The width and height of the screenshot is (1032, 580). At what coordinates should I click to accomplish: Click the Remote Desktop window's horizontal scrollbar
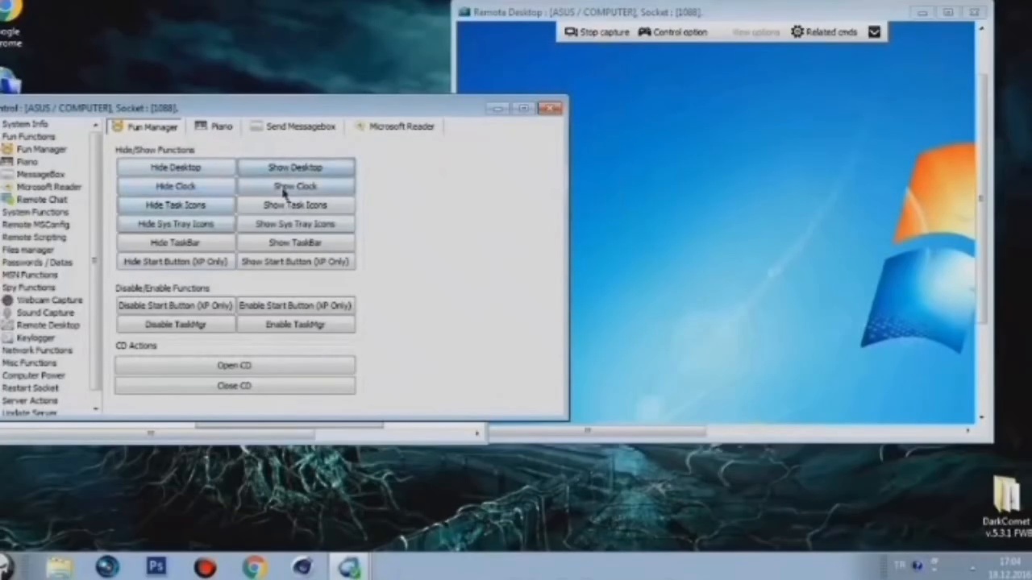645,432
